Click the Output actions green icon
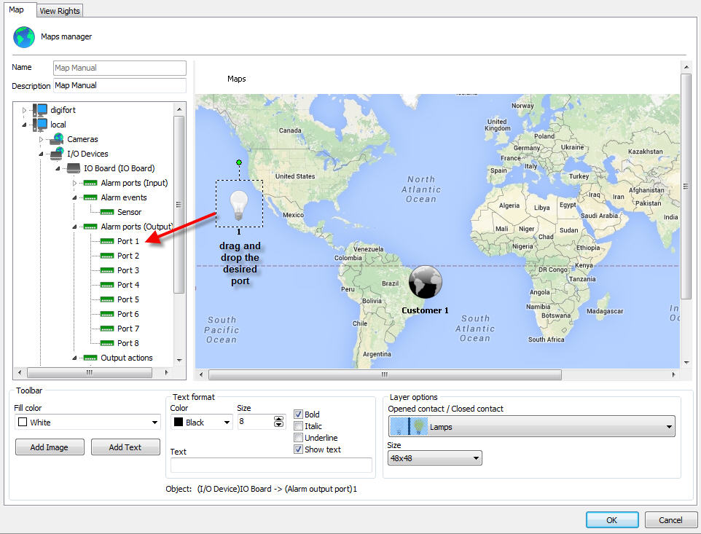 (90, 358)
